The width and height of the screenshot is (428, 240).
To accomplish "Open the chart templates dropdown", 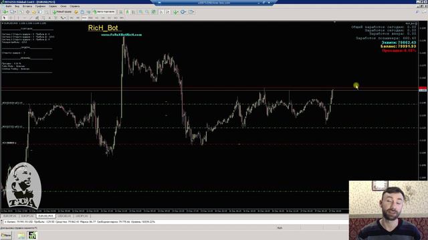I will click(x=192, y=12).
